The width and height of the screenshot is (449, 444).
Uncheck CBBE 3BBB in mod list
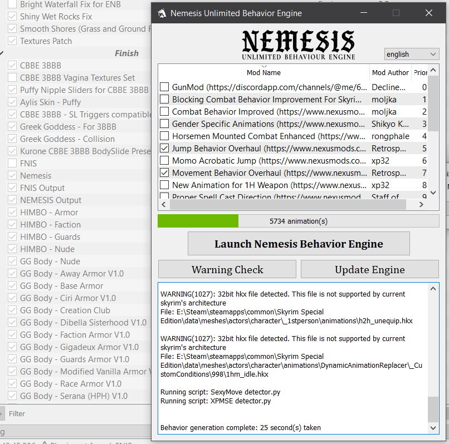(x=12, y=65)
